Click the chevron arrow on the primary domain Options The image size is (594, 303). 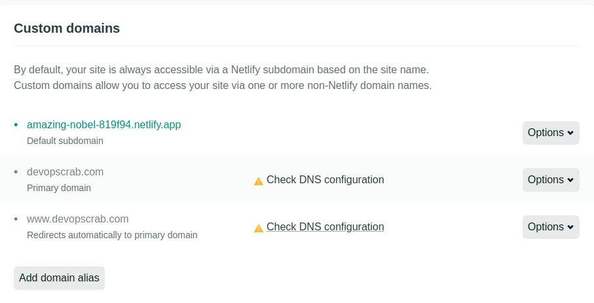click(570, 180)
